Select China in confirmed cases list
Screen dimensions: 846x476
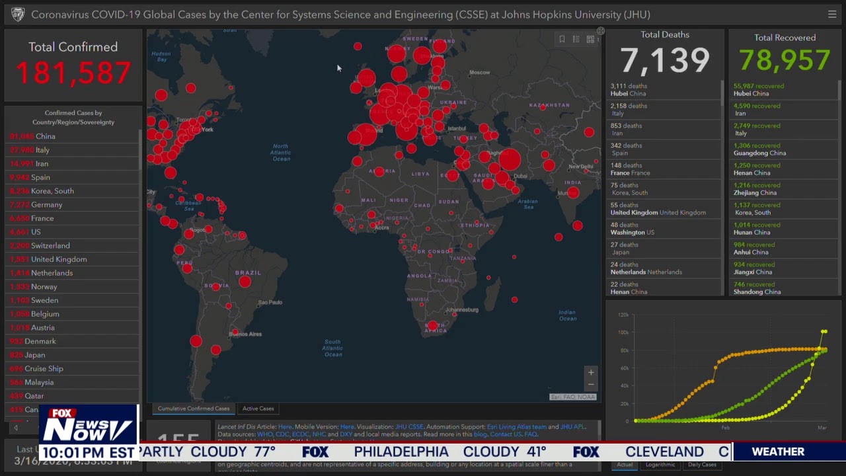[x=73, y=136]
